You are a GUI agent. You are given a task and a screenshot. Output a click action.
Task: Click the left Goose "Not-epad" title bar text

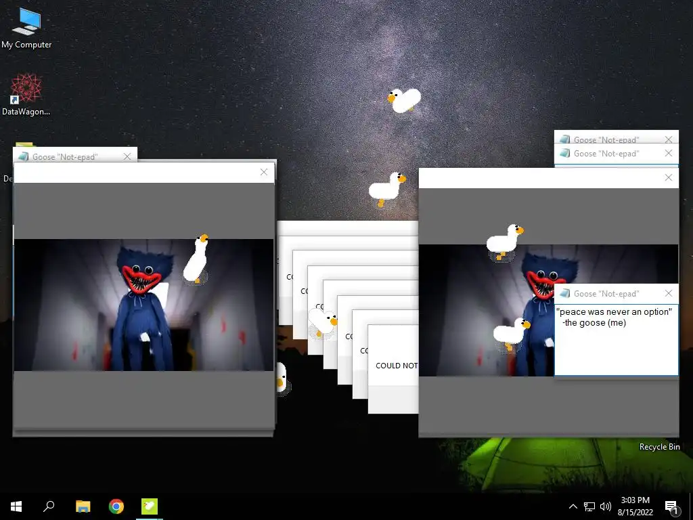tap(65, 157)
